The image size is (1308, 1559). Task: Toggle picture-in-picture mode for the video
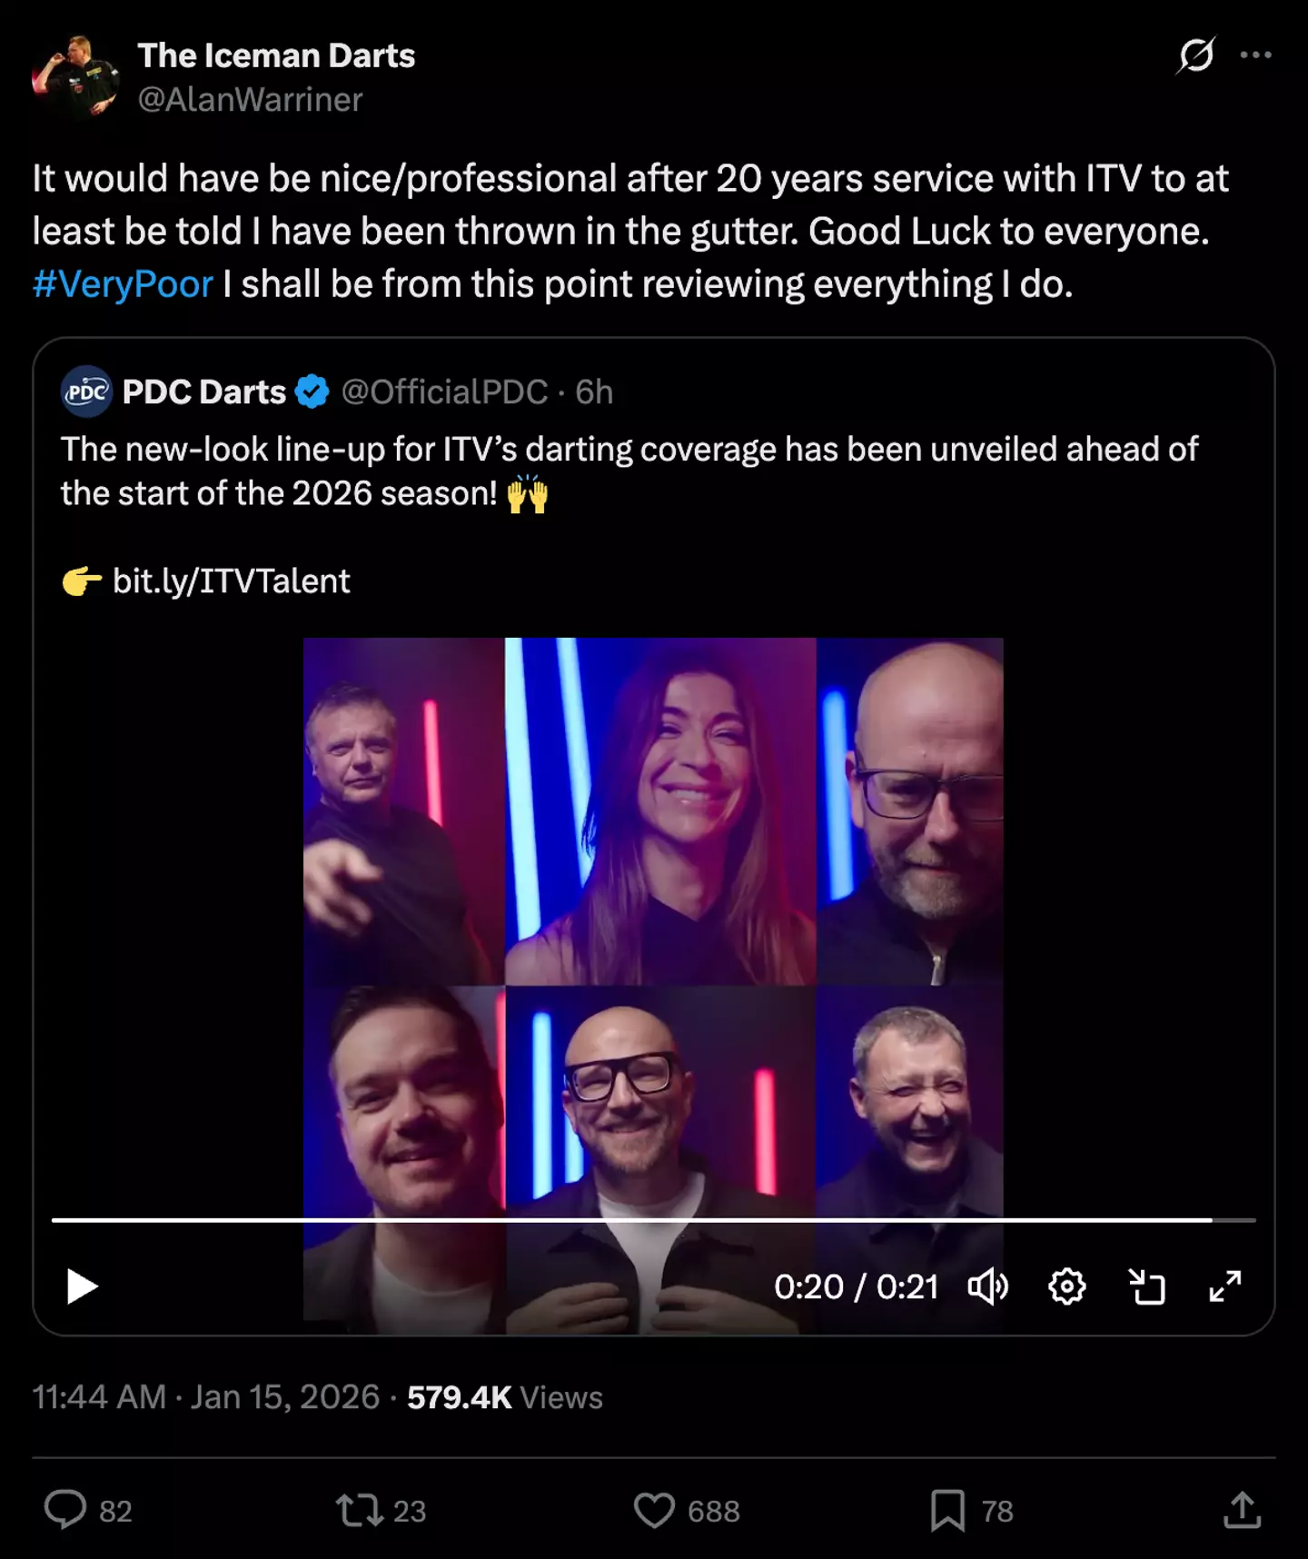(1146, 1286)
